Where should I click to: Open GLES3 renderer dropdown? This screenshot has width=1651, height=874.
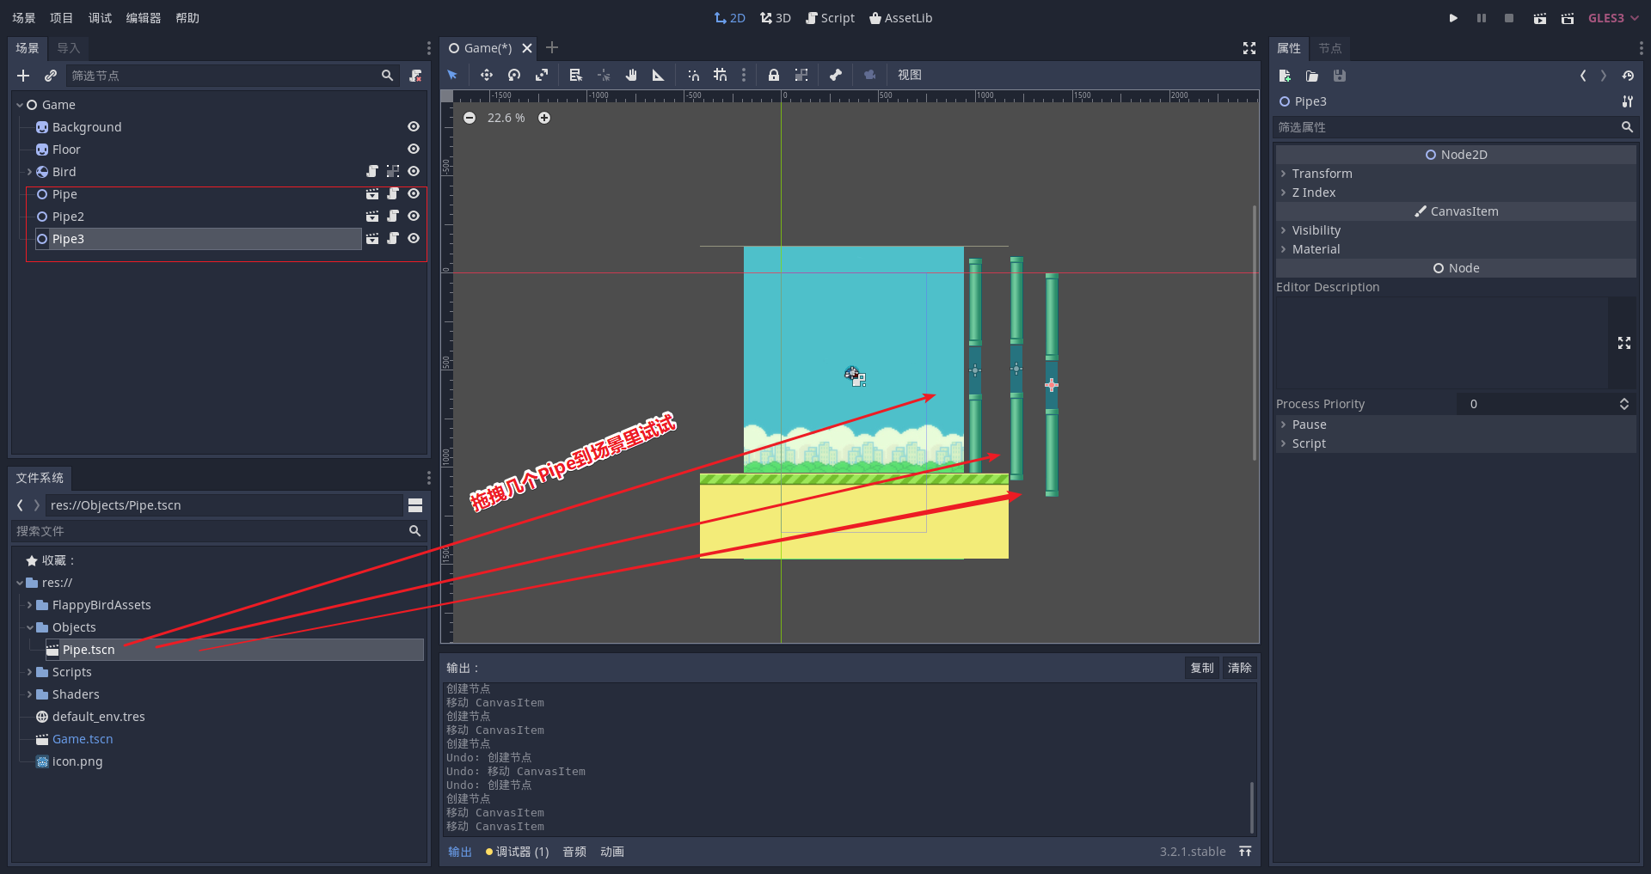point(1613,18)
